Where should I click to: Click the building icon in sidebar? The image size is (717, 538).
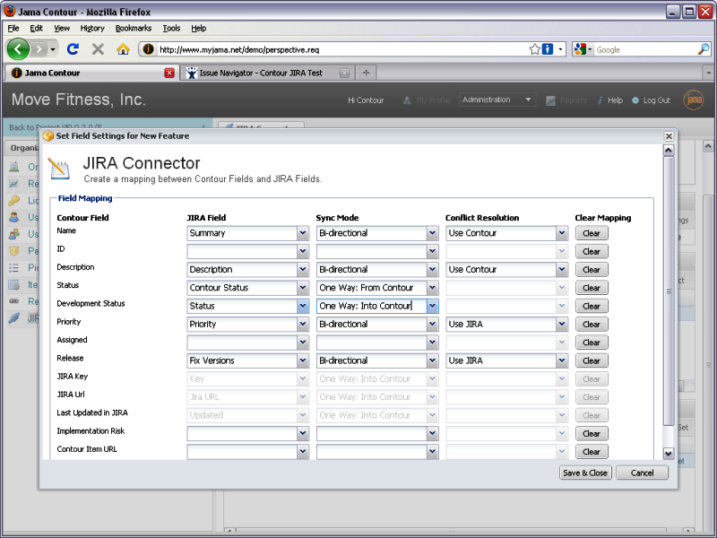14,167
